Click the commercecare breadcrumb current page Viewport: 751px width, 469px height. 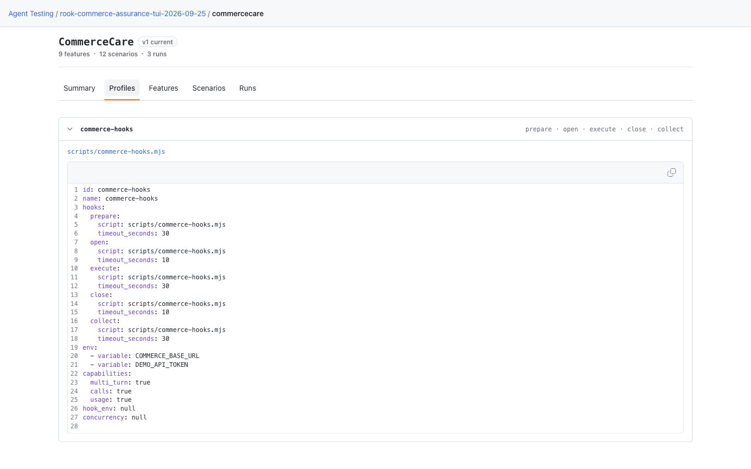coord(238,14)
